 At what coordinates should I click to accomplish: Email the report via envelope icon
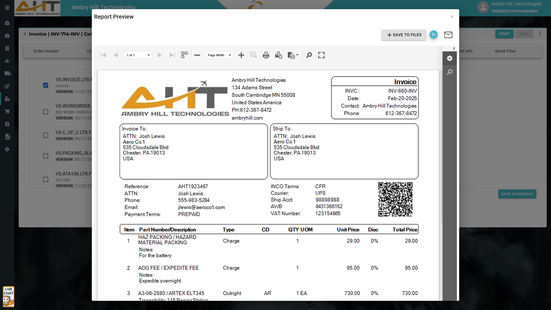pos(448,35)
